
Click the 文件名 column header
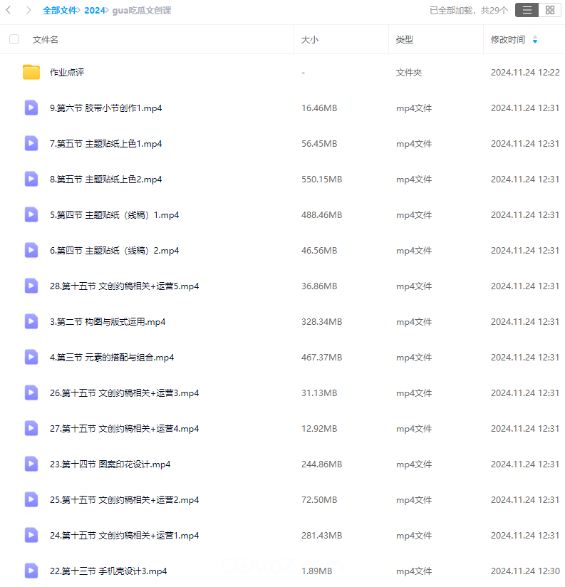click(46, 40)
